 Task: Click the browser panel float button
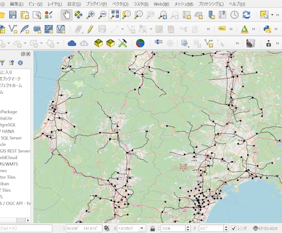(23, 54)
